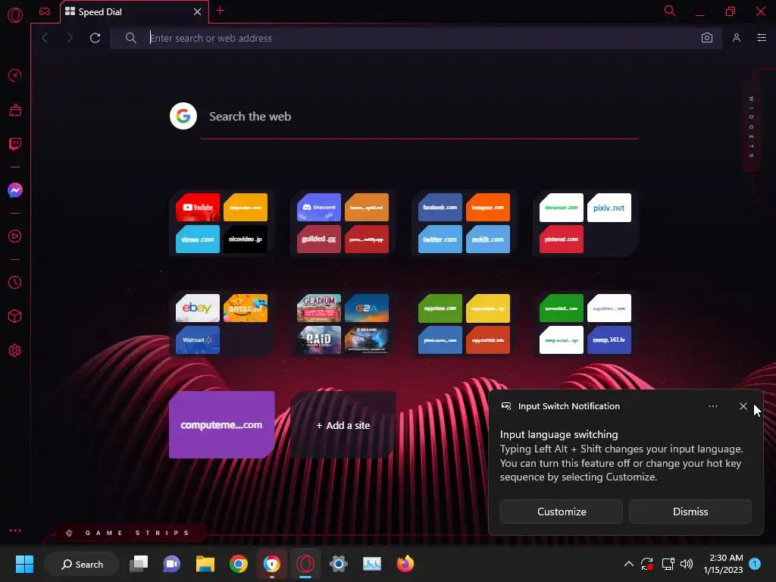Open Easy Setup sliders icon

point(761,38)
